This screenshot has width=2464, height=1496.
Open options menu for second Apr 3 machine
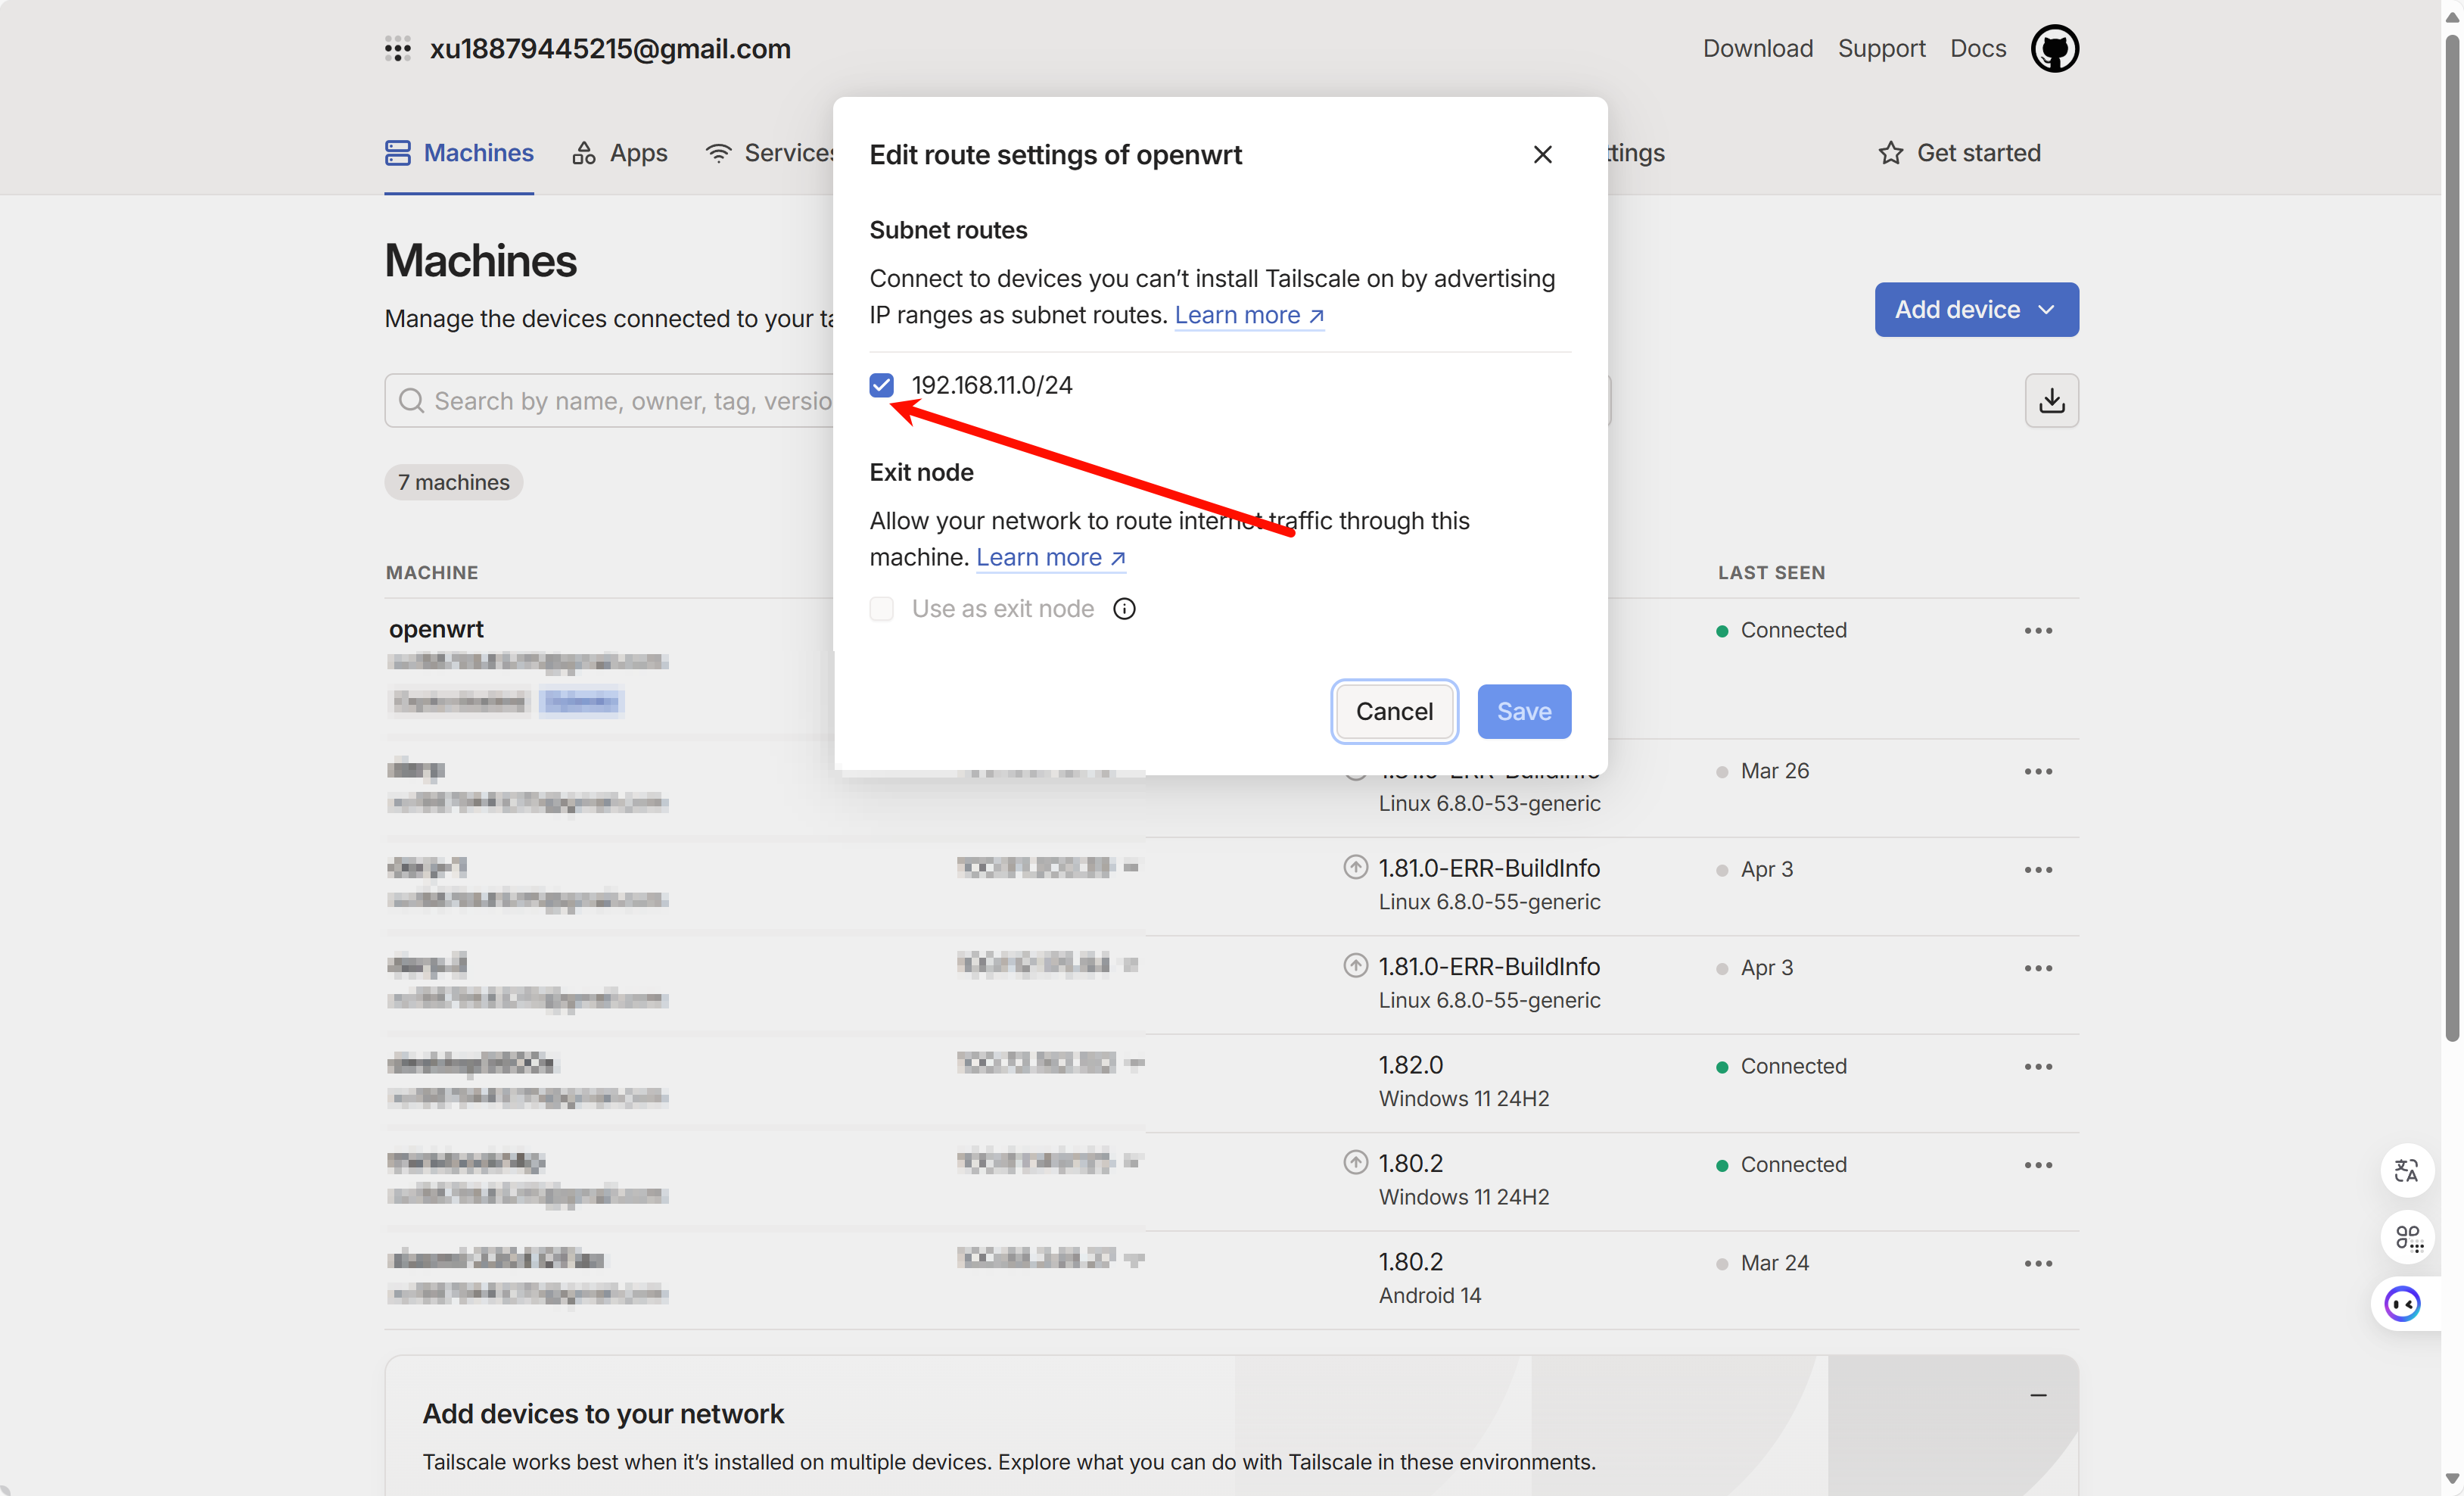tap(2038, 968)
